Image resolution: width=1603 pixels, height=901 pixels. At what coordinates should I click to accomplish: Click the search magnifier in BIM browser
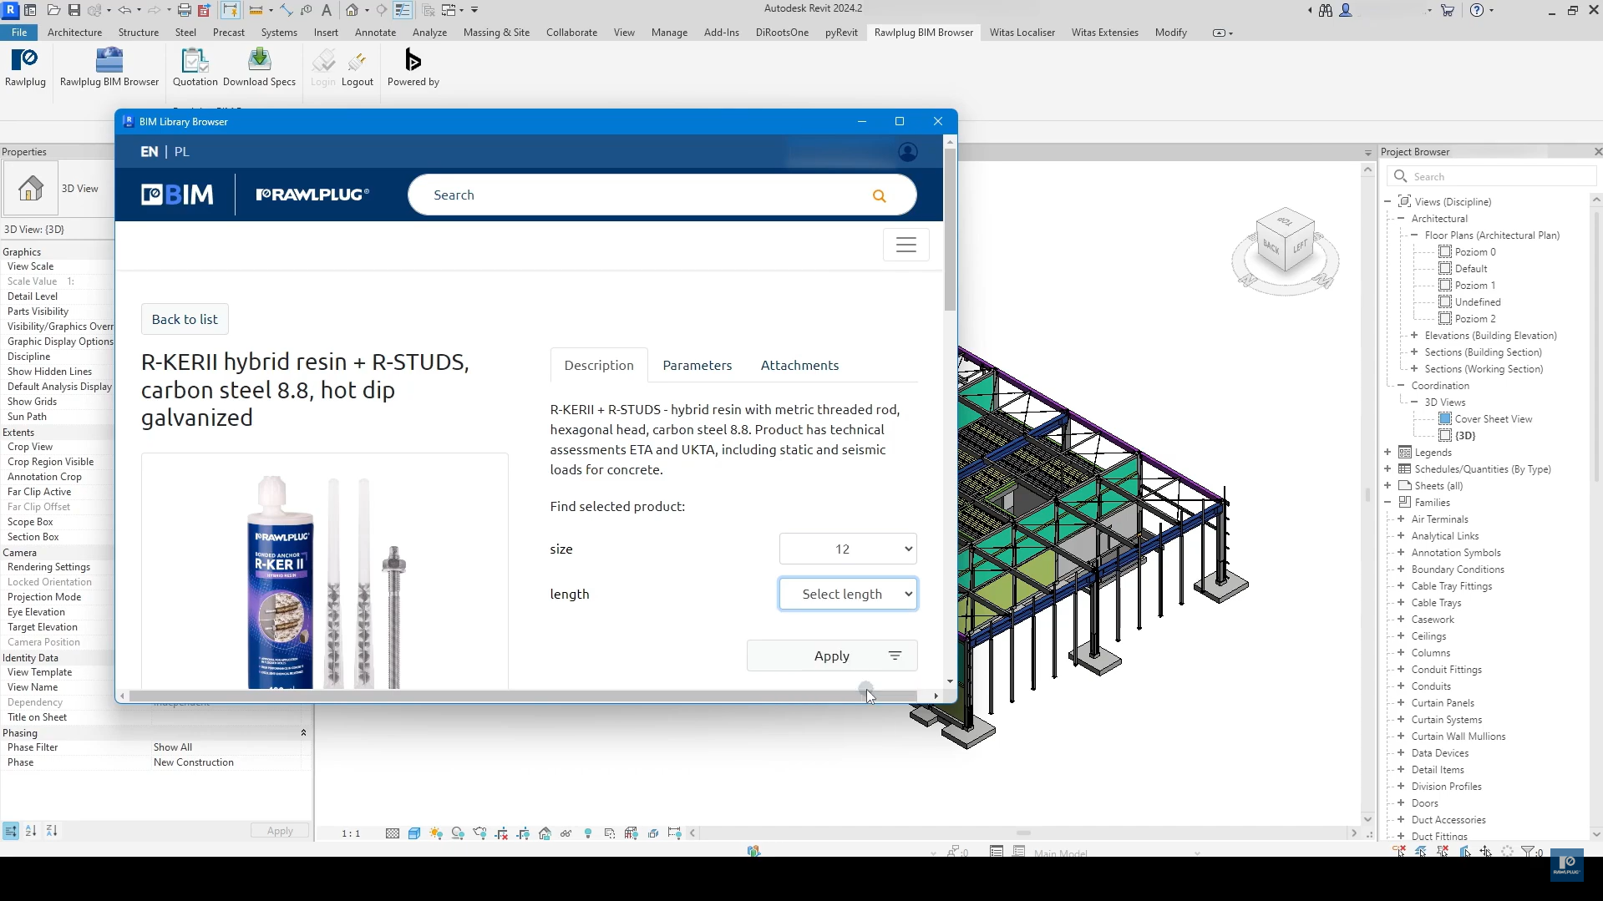click(879, 195)
